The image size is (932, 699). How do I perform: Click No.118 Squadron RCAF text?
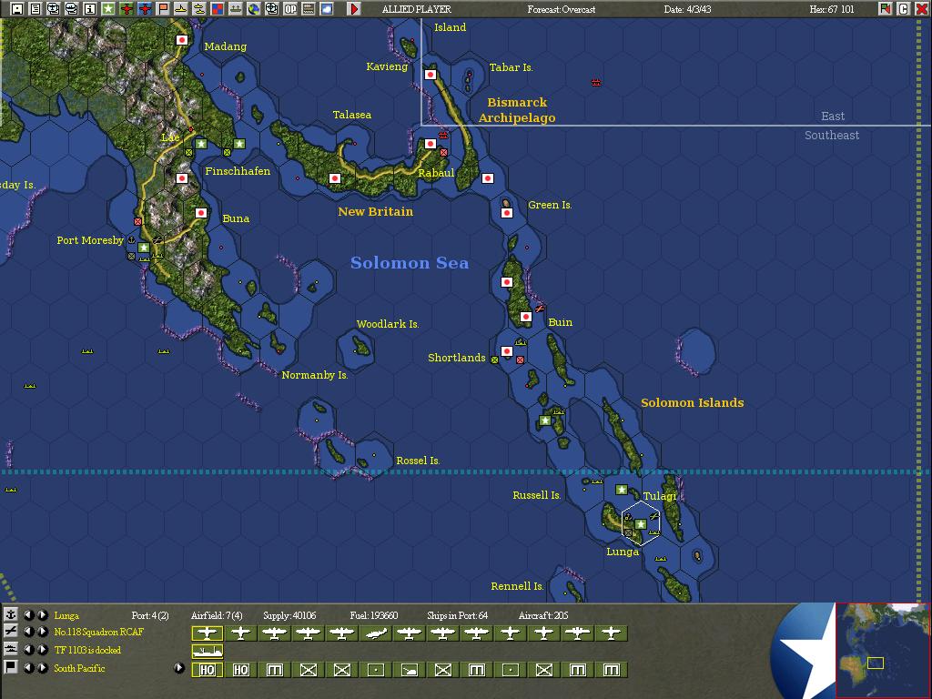(98, 632)
